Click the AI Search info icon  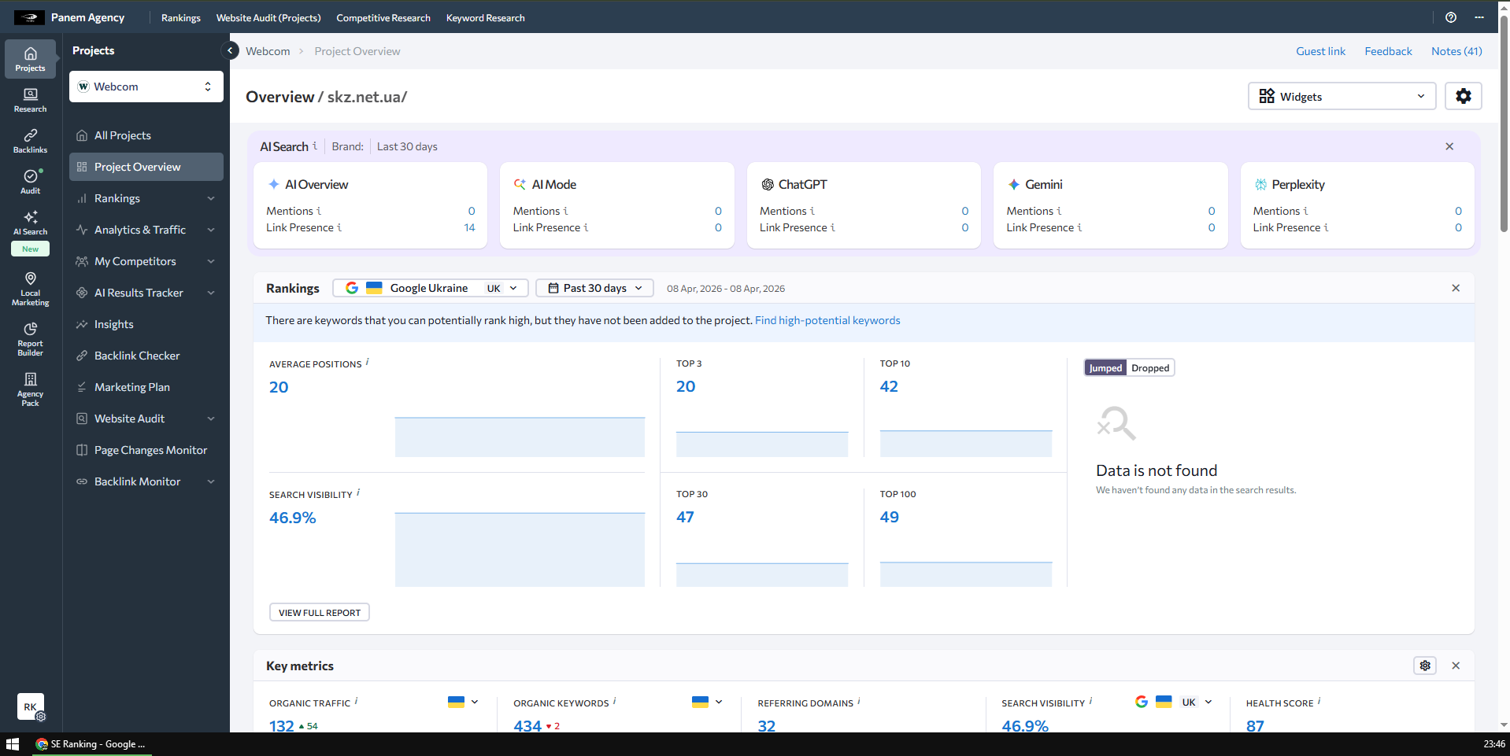click(315, 146)
